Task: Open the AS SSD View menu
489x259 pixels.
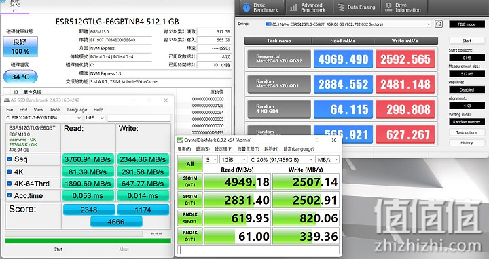Action: coord(38,110)
